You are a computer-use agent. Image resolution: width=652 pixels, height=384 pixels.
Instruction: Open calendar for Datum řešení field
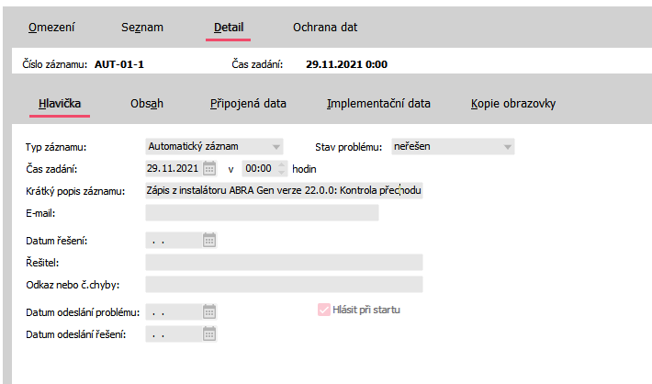click(209, 240)
